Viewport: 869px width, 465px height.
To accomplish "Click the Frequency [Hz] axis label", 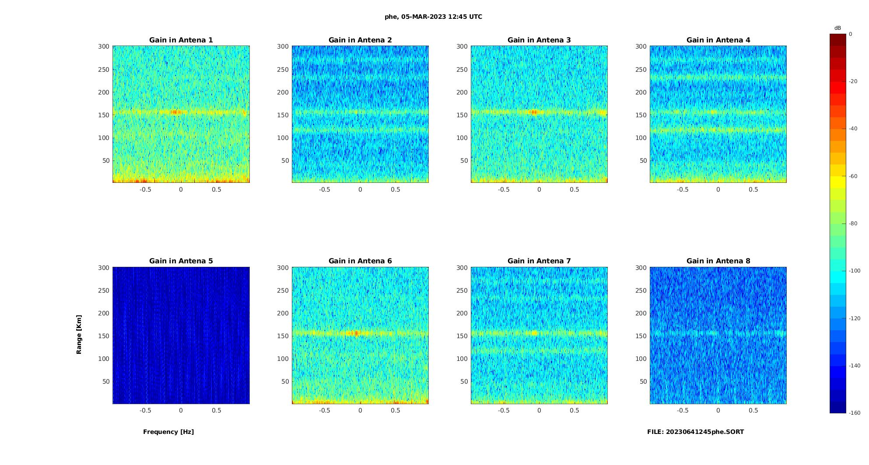I will (168, 432).
